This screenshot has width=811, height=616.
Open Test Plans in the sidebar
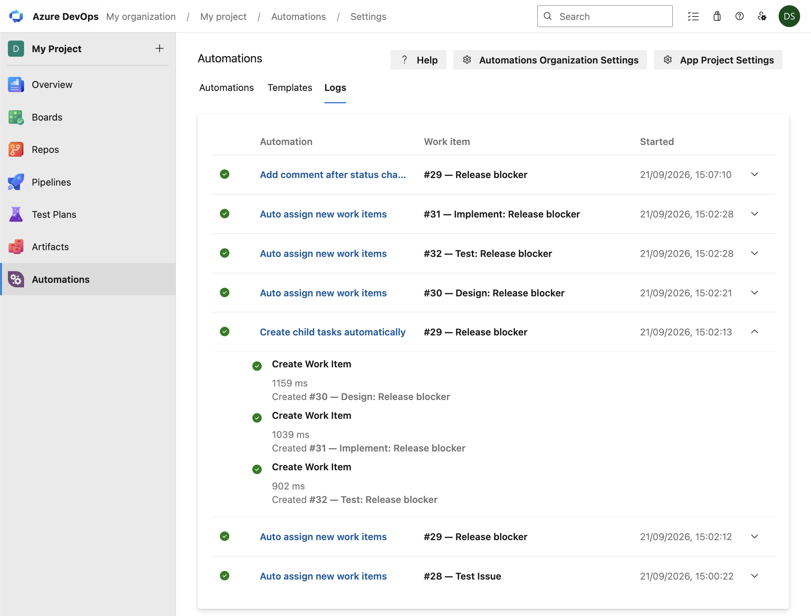[x=88, y=214]
